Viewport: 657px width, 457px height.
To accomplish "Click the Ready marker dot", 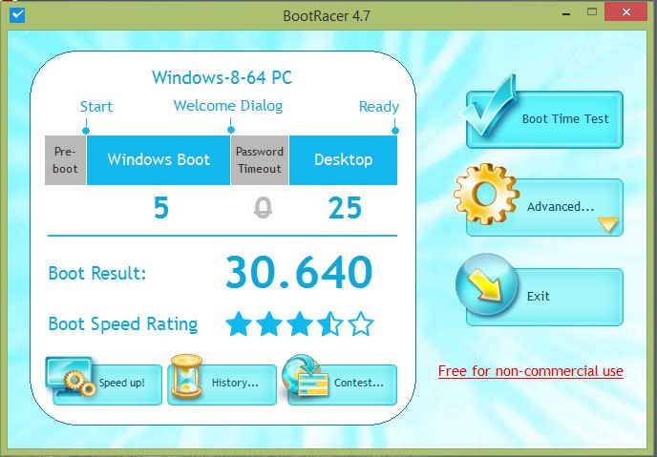I will pyautogui.click(x=394, y=131).
